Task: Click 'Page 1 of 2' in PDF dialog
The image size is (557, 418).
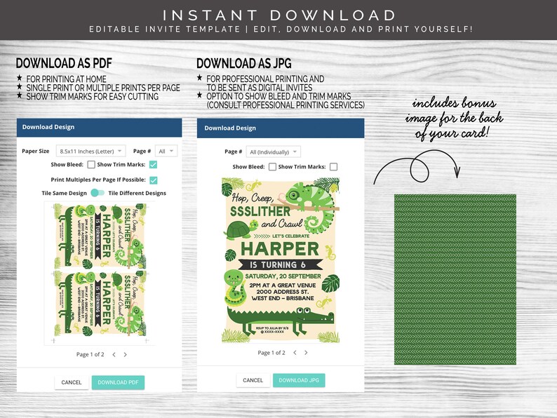Action: coord(90,354)
